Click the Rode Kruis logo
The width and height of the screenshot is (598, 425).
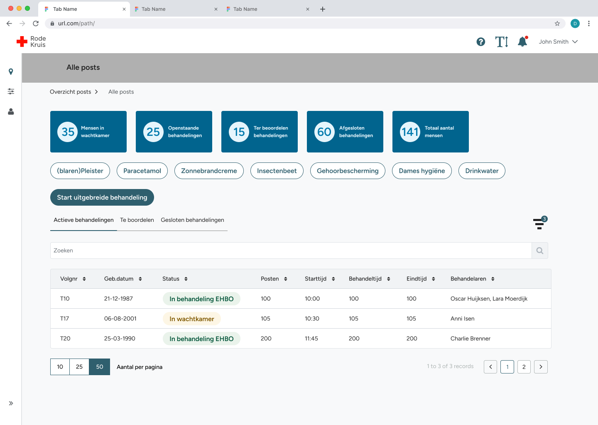(31, 42)
